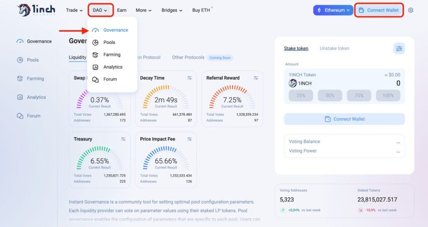Click red down-arrow trend icon under Staked Tokens
Screen dimensions: 428x227
point(361,210)
